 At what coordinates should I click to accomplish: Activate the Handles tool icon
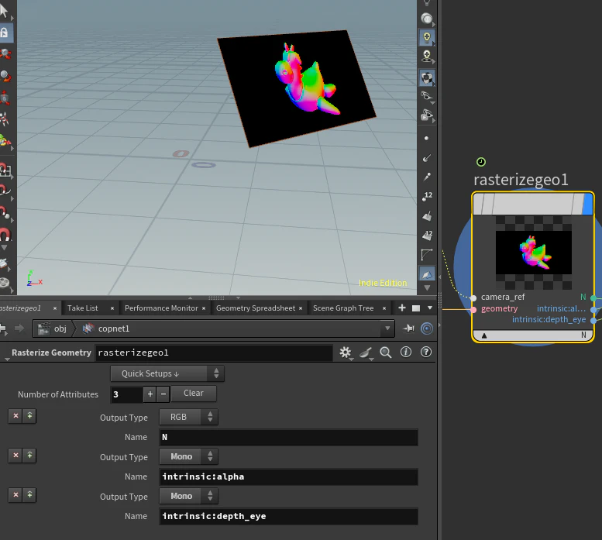click(x=5, y=141)
